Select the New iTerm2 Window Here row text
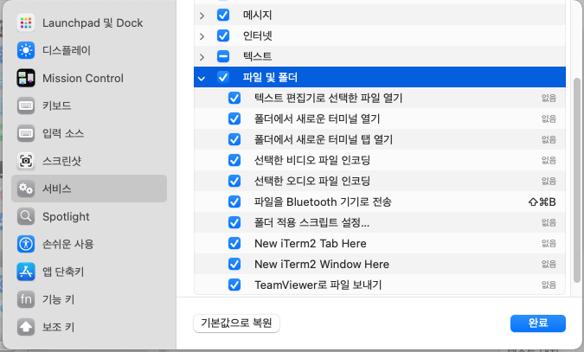Screen dimensions: 584x352 coord(322,264)
